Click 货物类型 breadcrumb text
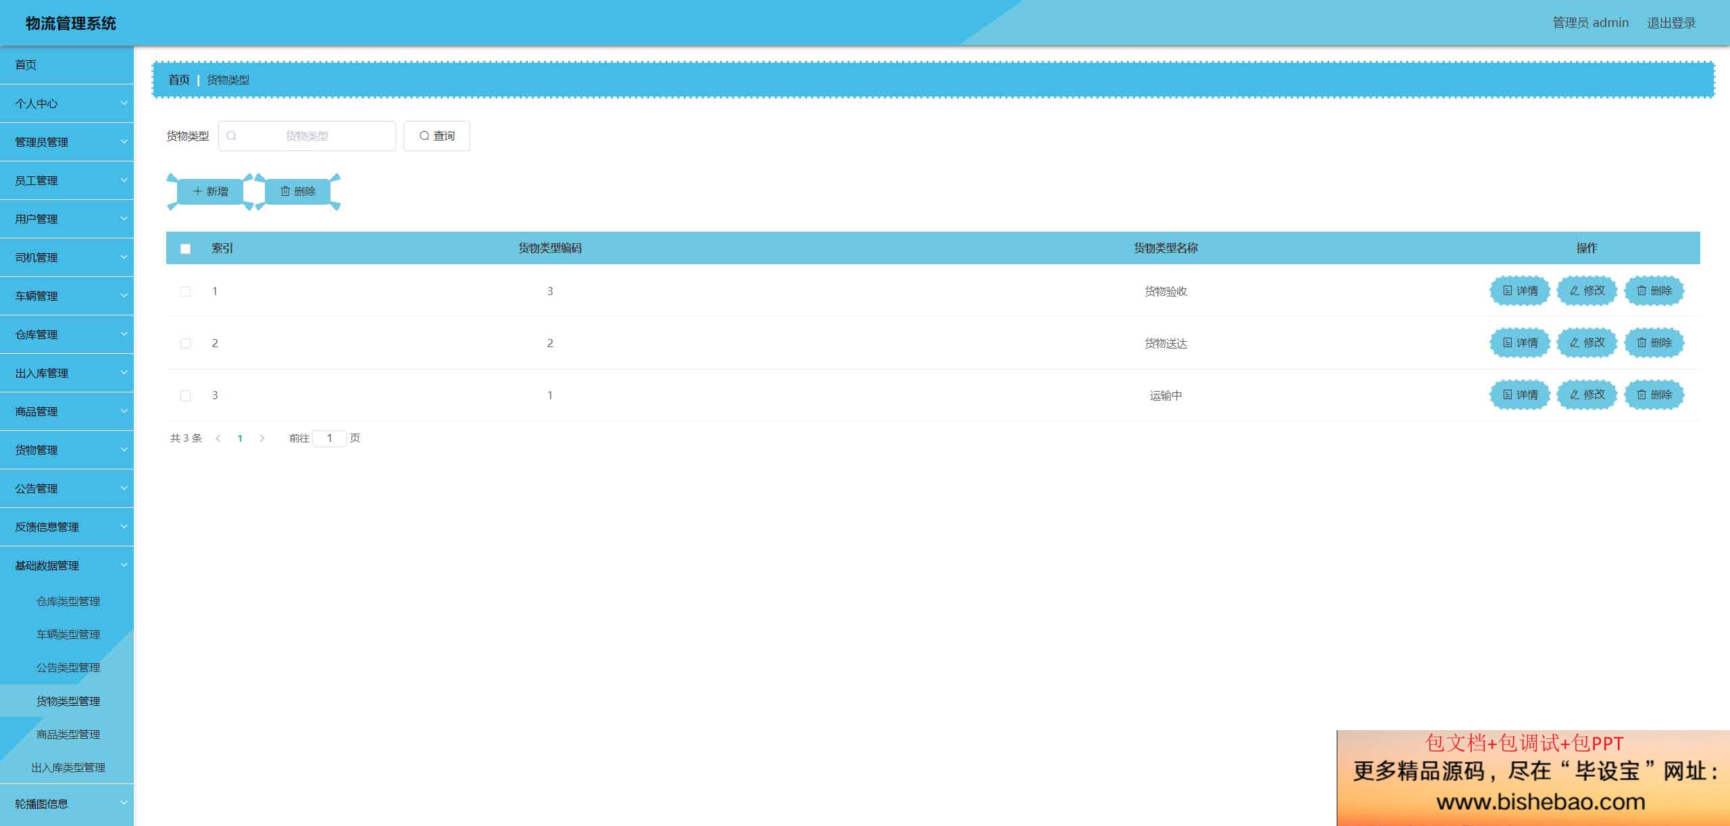Screen dimensions: 1730x826 coord(228,80)
